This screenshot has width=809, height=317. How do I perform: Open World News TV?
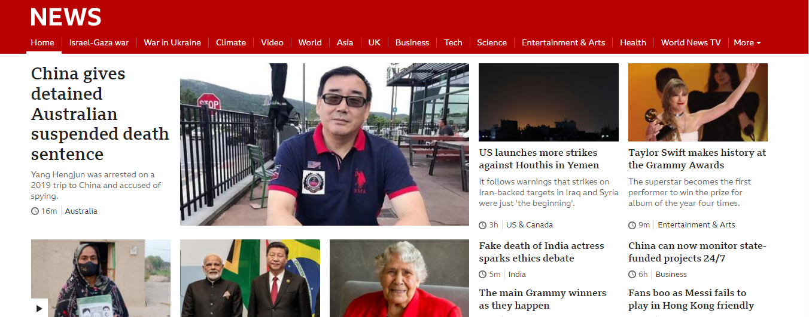click(x=691, y=42)
